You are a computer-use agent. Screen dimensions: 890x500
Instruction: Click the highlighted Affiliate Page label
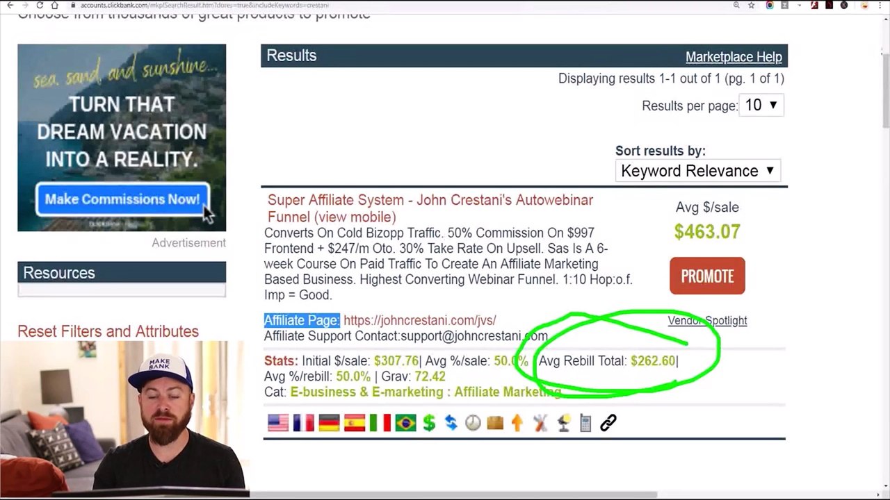tap(302, 320)
